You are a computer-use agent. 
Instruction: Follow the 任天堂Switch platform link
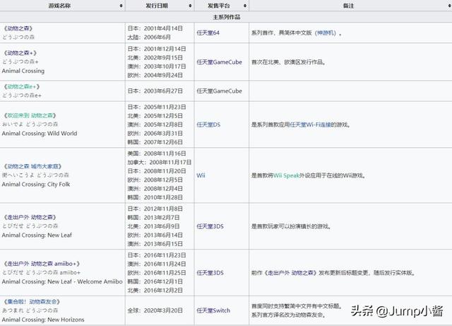pyautogui.click(x=213, y=310)
